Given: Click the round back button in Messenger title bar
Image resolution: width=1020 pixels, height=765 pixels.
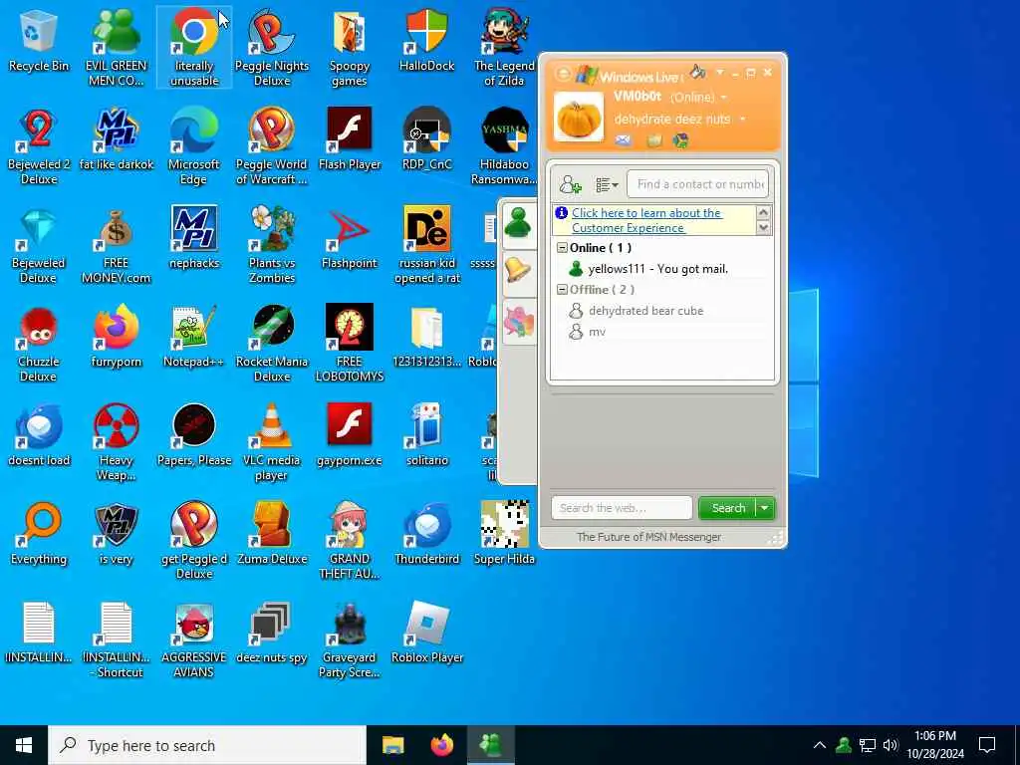Looking at the screenshot, I should pyautogui.click(x=563, y=74).
